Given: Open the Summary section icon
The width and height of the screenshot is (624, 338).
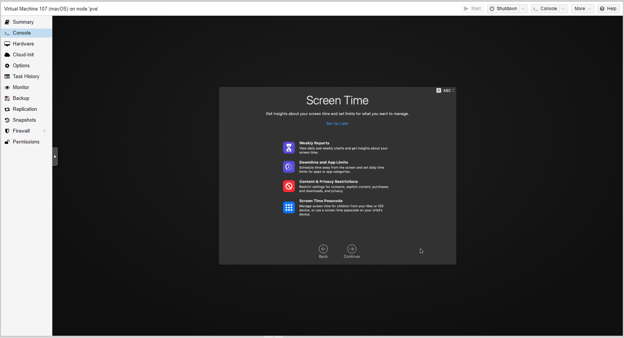Looking at the screenshot, I should (x=7, y=22).
